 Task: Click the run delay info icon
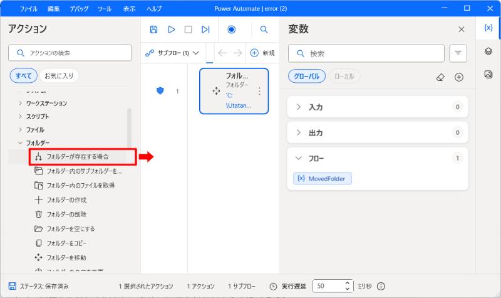[381, 286]
